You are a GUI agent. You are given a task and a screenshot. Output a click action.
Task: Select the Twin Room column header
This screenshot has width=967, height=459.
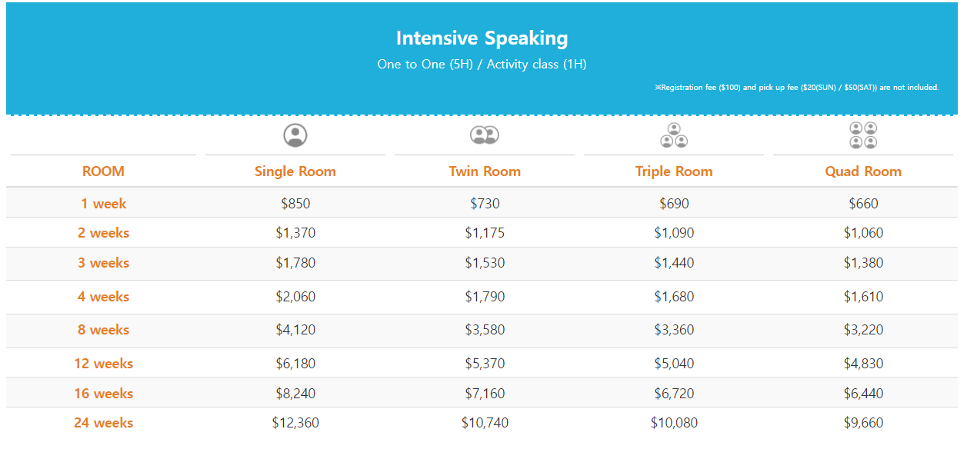coord(485,171)
